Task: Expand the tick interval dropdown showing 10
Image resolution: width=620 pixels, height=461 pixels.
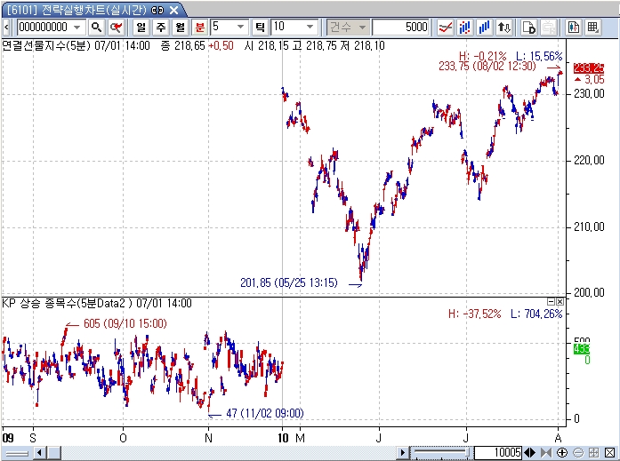Action: tap(309, 28)
